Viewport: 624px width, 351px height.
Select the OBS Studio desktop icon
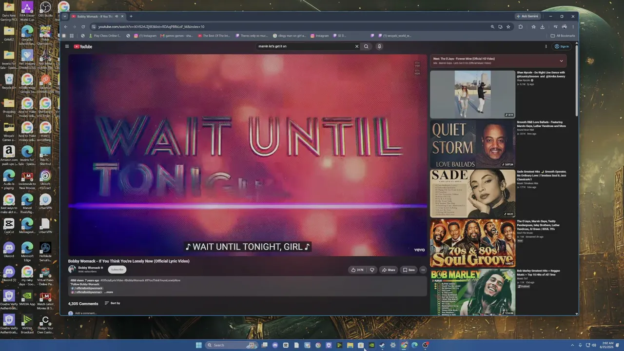pyautogui.click(x=45, y=9)
